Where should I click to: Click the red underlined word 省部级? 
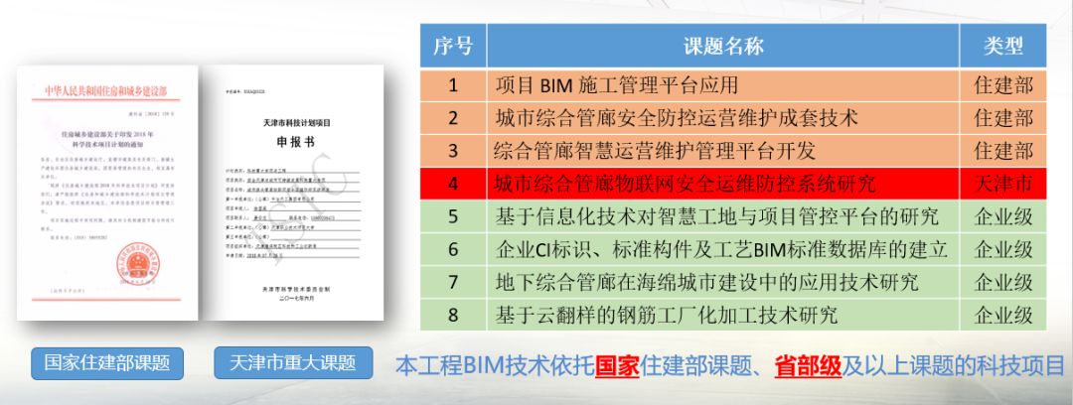[x=808, y=366]
